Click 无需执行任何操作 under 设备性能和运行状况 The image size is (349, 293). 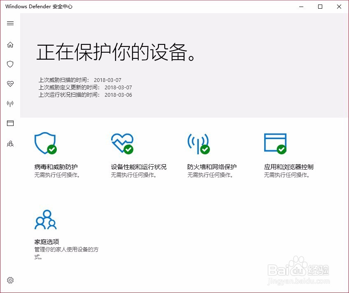[133, 175]
